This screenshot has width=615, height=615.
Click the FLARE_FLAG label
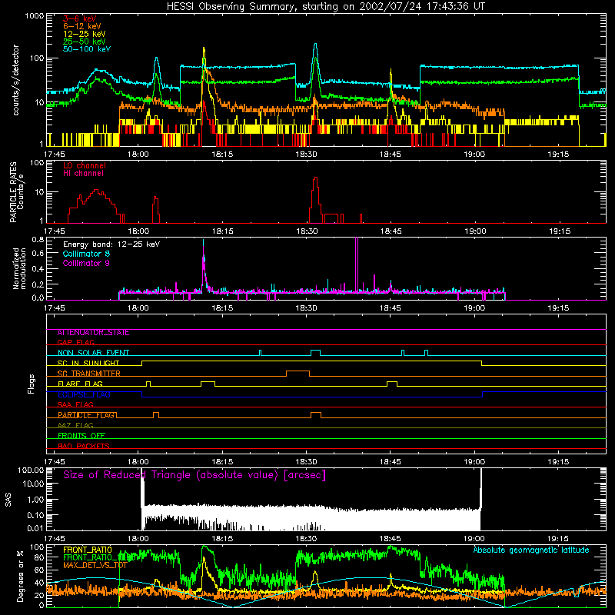80,384
